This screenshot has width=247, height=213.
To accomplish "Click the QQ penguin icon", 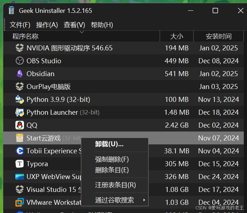I will click(x=20, y=125).
